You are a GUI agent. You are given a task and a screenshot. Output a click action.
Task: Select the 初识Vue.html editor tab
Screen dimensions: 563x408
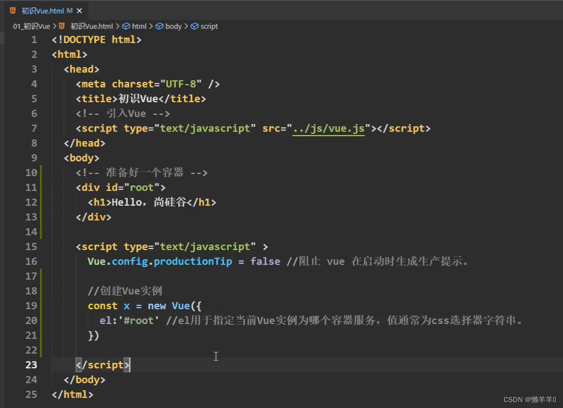pos(43,10)
